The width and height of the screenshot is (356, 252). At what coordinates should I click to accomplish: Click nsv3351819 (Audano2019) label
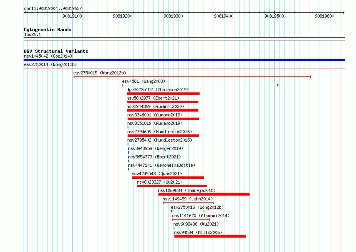(155, 123)
